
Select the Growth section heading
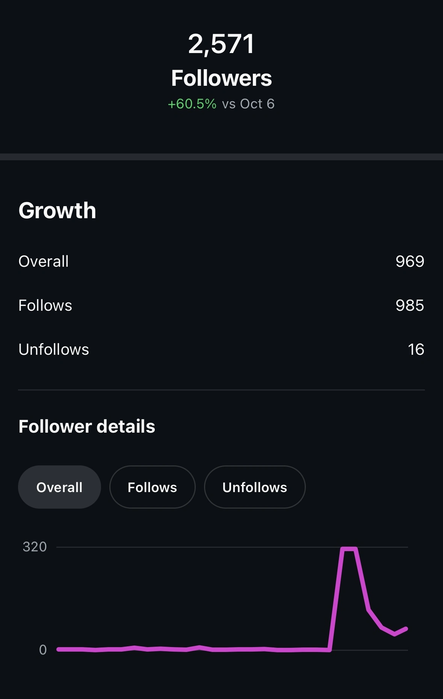pos(57,210)
